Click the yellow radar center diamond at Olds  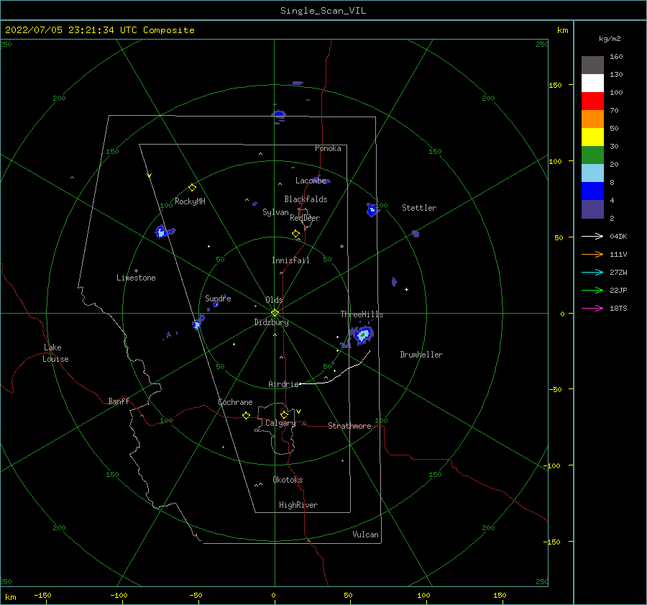[x=275, y=313]
